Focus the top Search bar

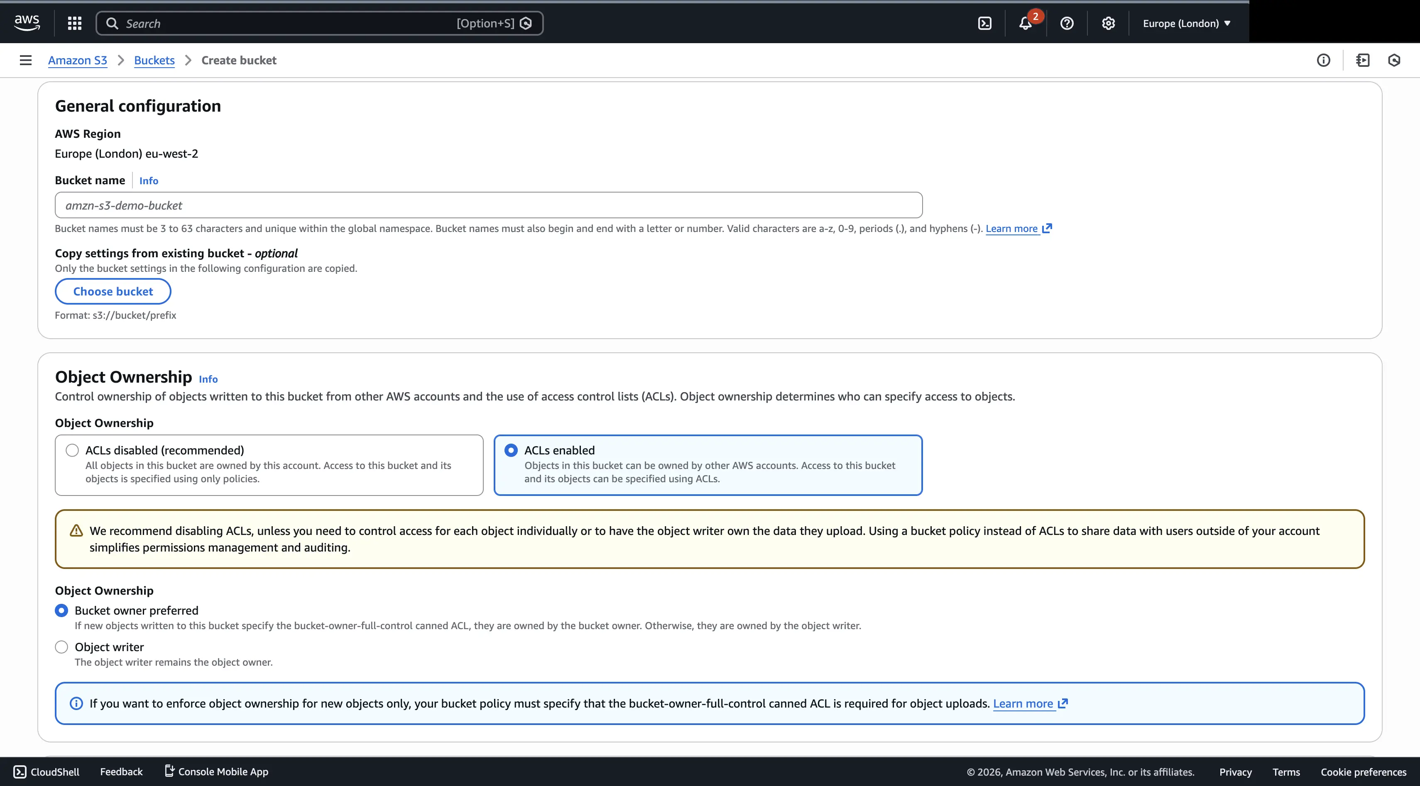320,23
